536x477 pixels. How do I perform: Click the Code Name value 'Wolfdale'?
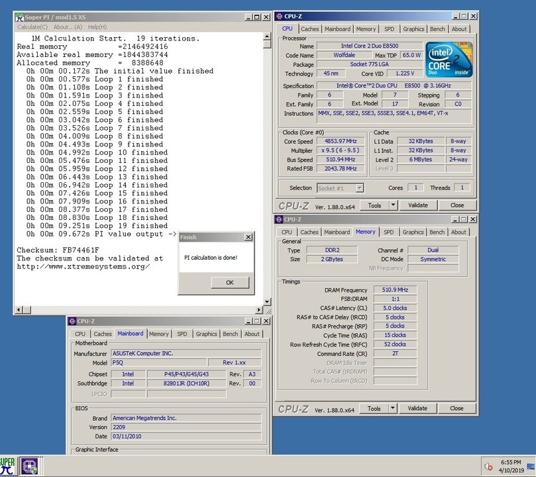(x=345, y=55)
